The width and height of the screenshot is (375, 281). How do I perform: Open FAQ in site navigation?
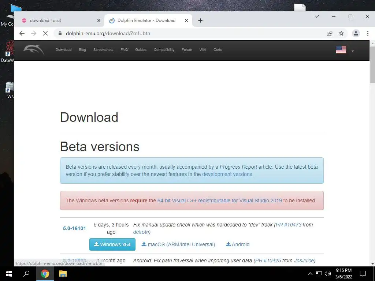click(x=124, y=50)
